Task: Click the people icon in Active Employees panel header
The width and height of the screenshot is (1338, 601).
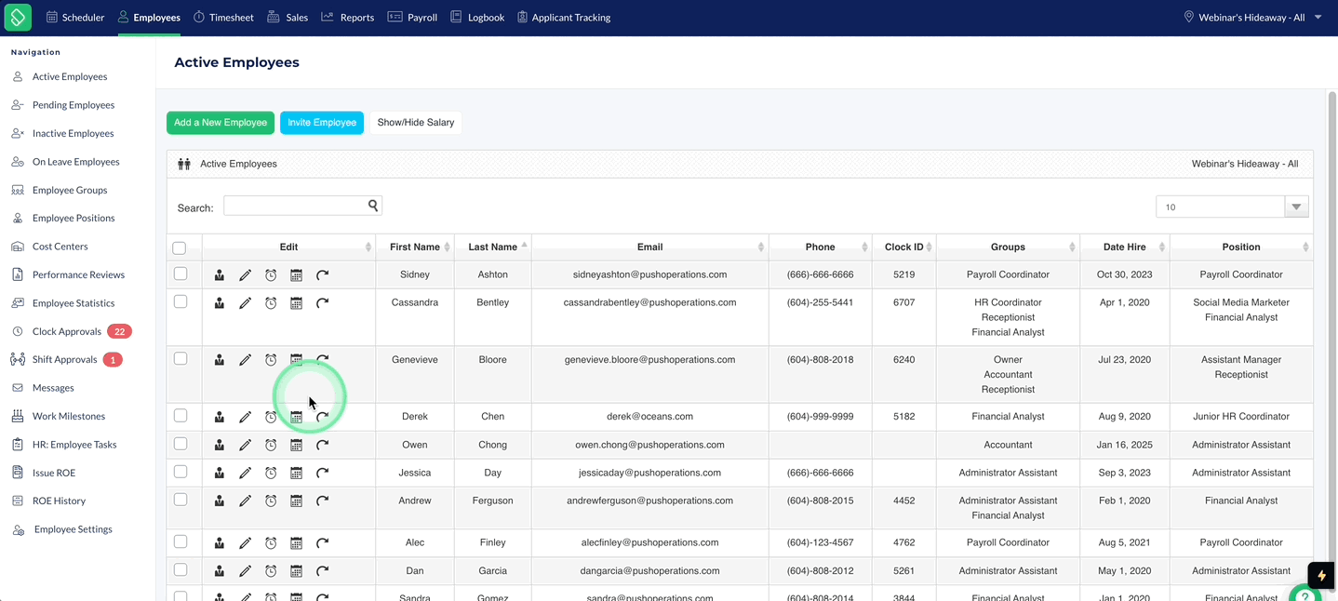Action: pyautogui.click(x=184, y=164)
